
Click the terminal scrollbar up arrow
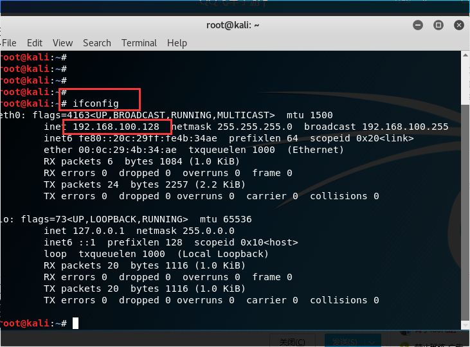tap(465, 55)
